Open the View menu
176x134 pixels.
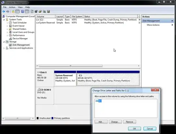coord(20,7)
